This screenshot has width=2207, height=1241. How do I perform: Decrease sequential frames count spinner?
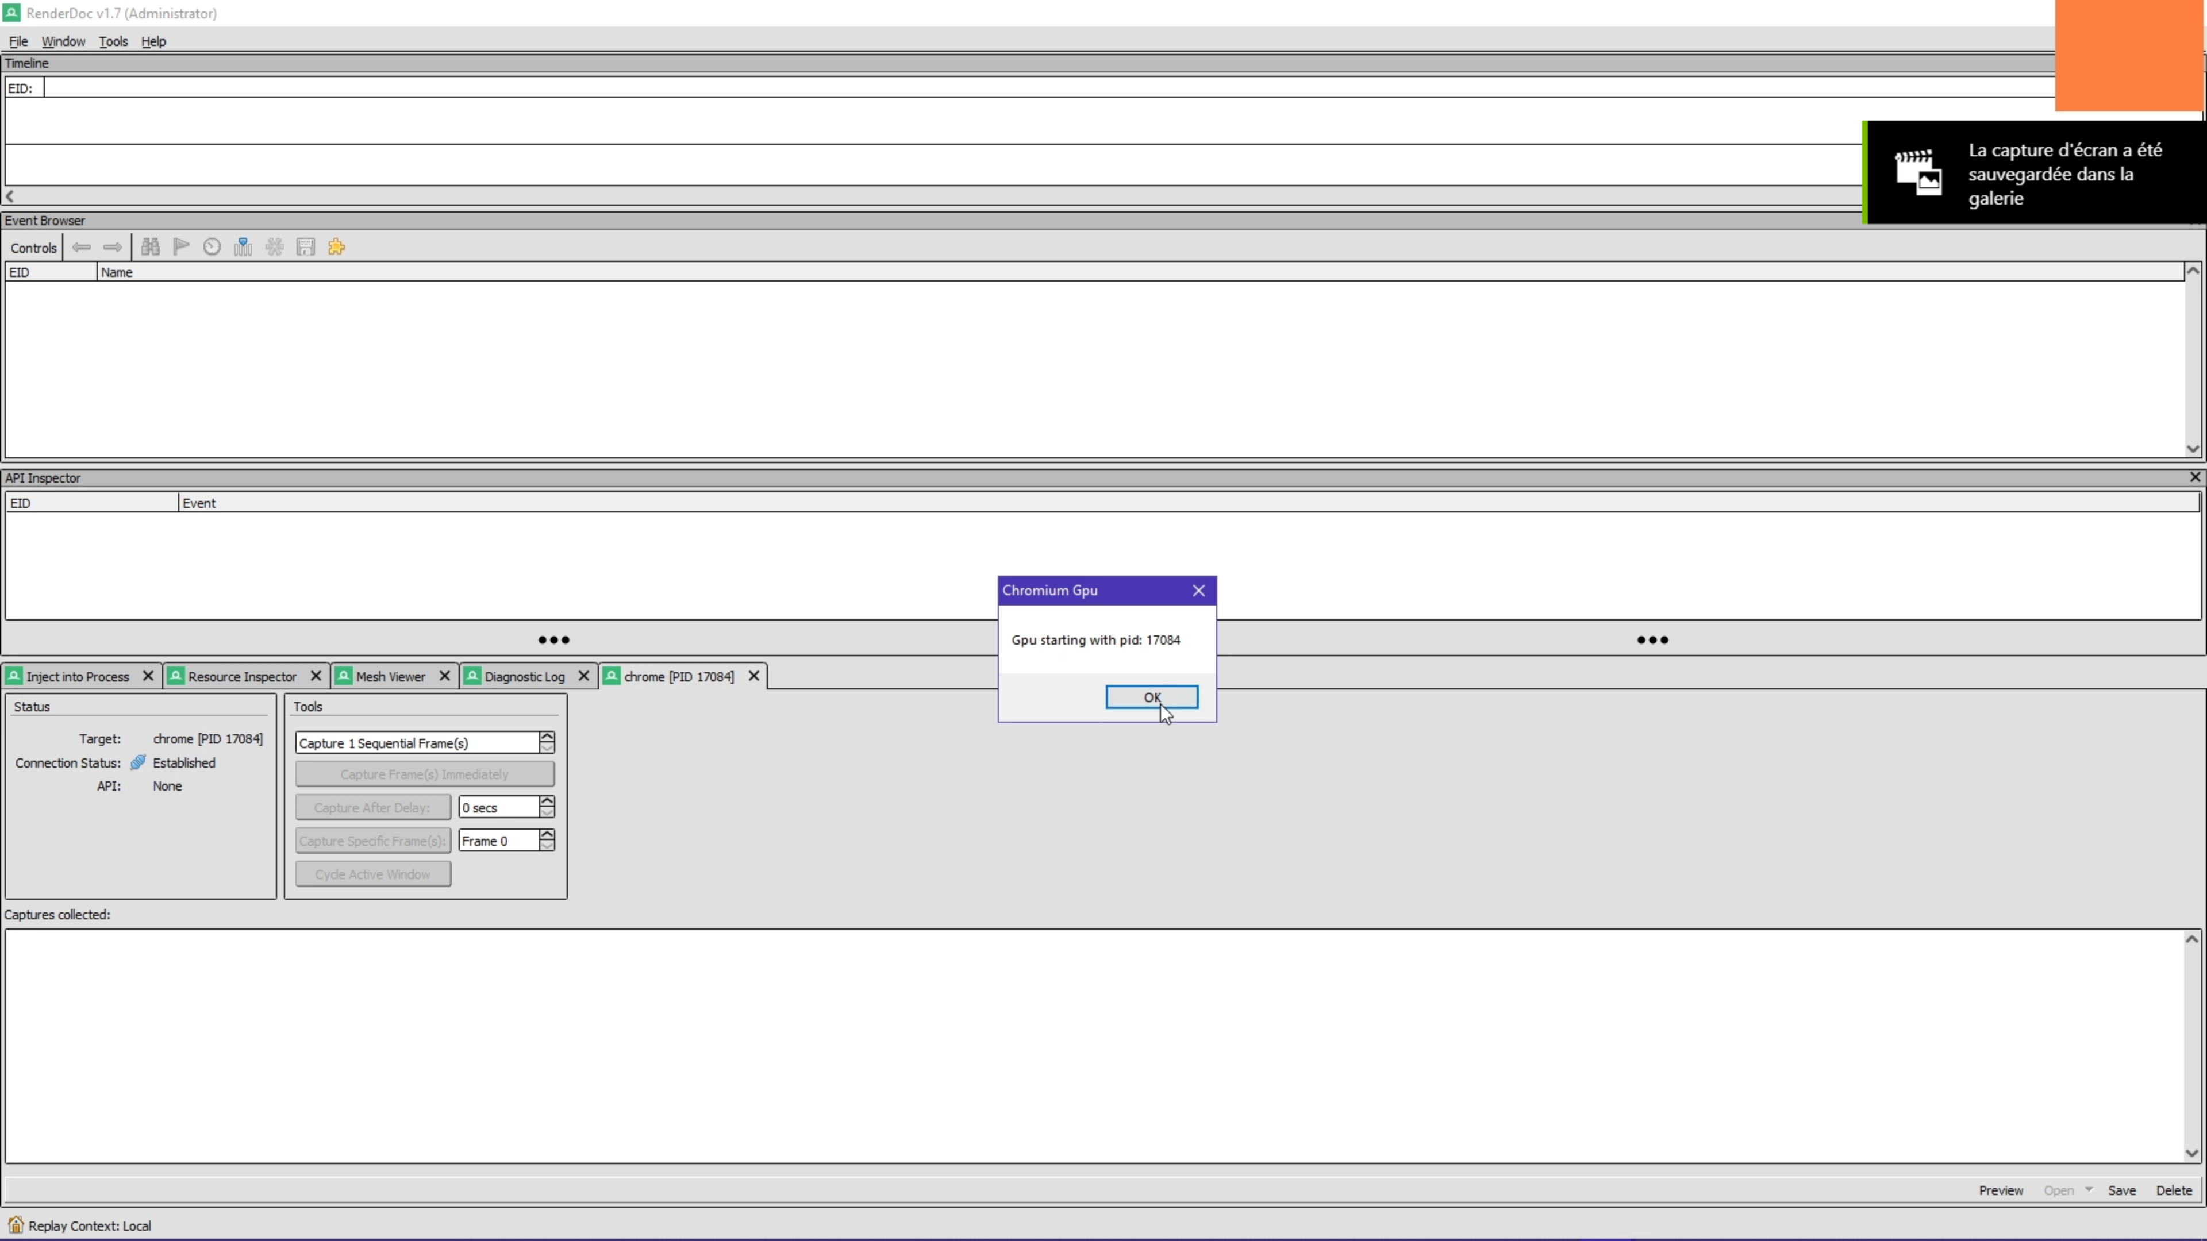tap(547, 747)
